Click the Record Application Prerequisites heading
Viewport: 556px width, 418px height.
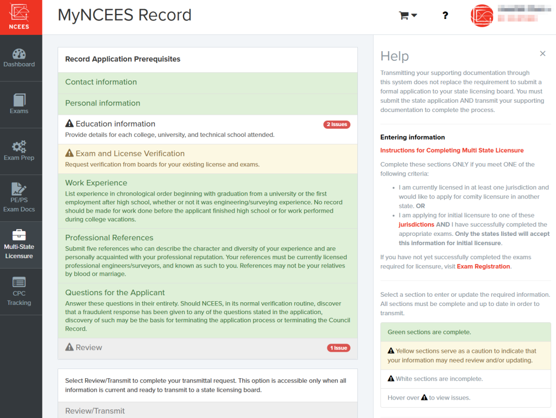pos(123,59)
